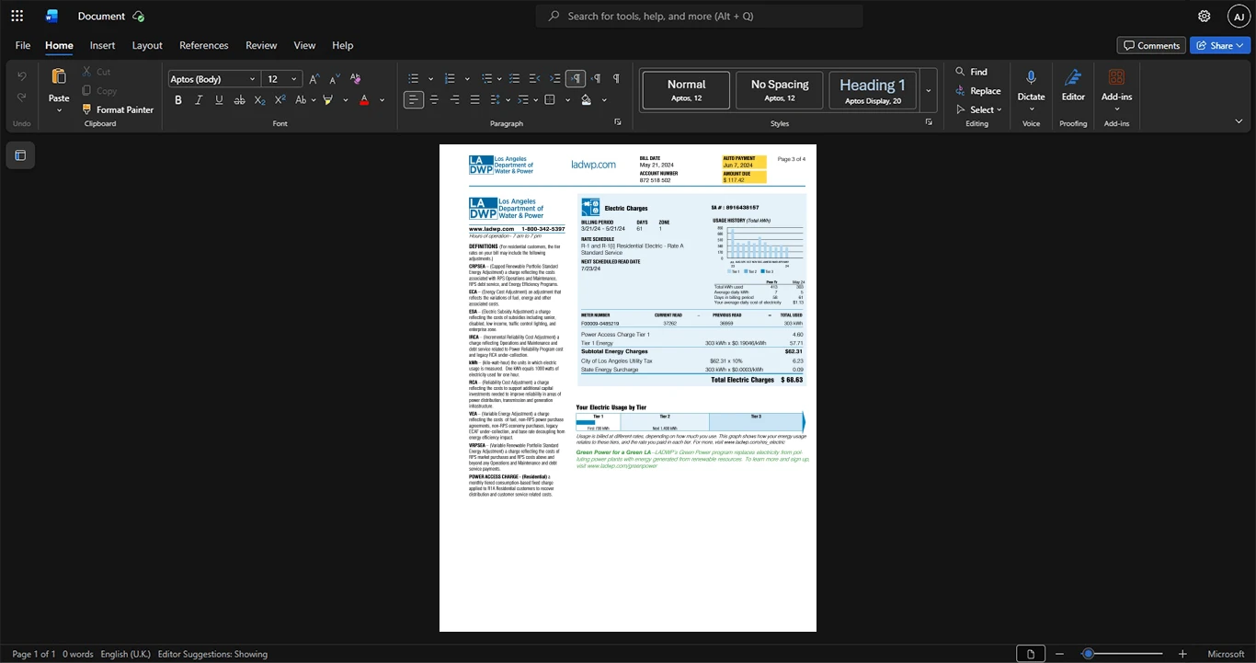Screen dimensions: 1256x663
Task: Open the app launcher grid
Action: 17,16
